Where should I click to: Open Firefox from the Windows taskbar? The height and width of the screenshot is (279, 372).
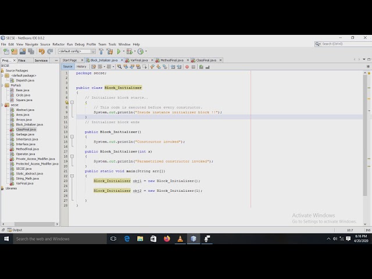coord(167,239)
